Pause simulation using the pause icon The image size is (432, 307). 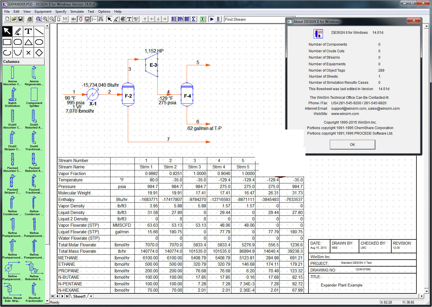point(218,19)
